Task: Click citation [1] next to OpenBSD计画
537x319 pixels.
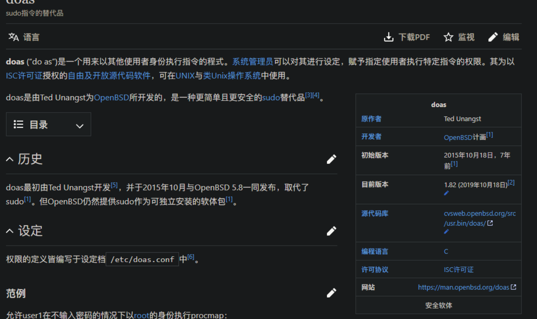Action: 490,135
